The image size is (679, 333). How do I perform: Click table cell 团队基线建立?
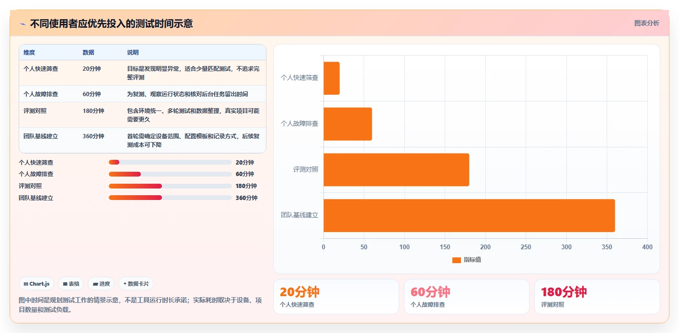(x=41, y=136)
